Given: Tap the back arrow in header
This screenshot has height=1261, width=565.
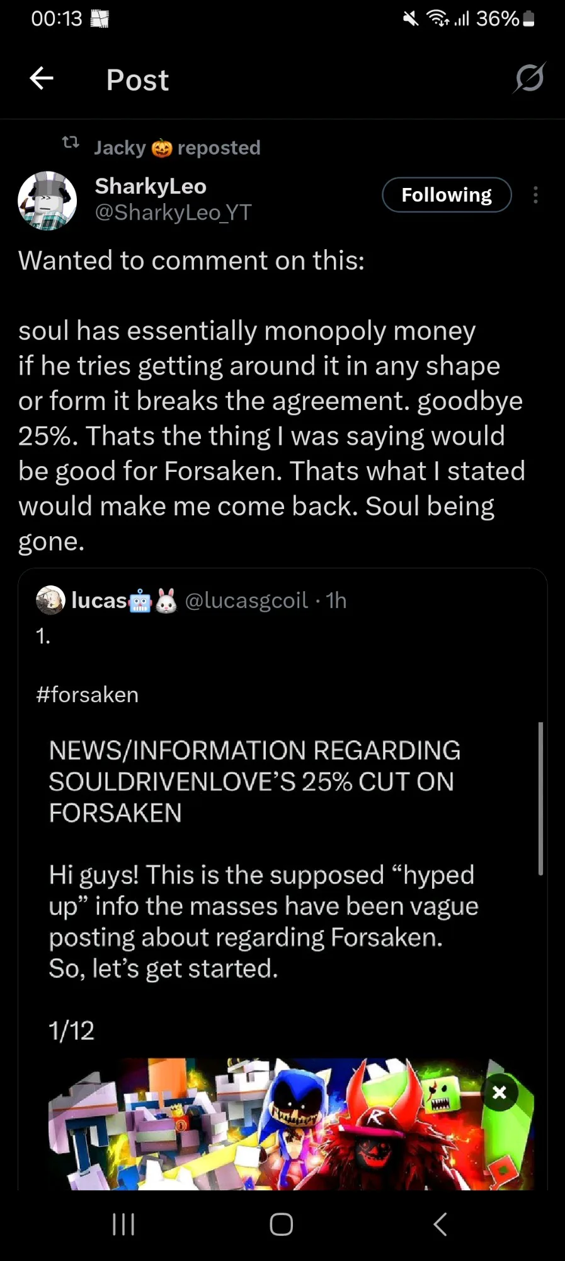Looking at the screenshot, I should pyautogui.click(x=42, y=79).
